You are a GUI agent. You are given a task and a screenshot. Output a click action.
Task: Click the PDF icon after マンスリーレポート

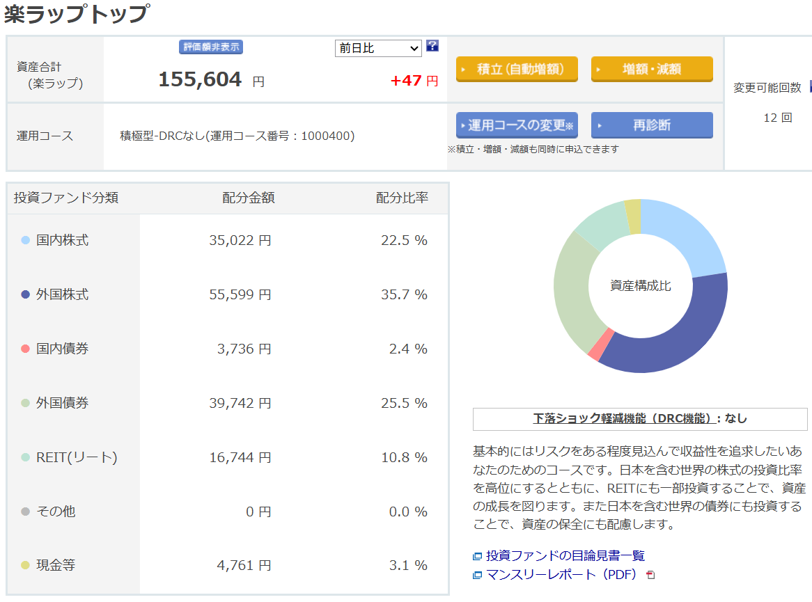[x=650, y=575]
